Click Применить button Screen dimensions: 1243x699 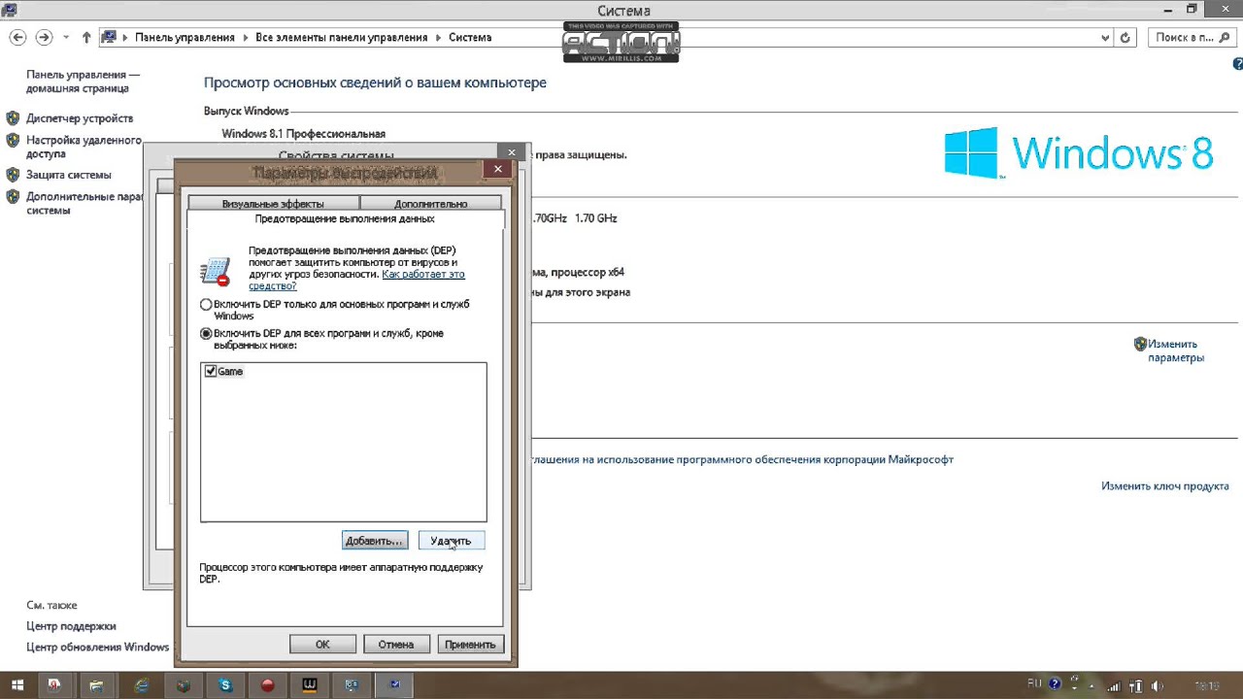tap(470, 645)
